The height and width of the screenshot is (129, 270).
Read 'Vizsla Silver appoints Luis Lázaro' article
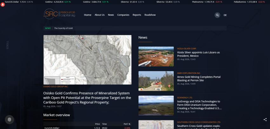[198, 54]
